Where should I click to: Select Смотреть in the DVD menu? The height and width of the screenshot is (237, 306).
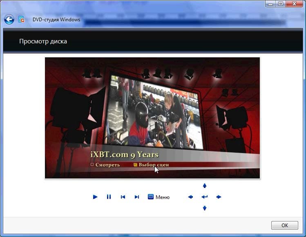point(105,165)
